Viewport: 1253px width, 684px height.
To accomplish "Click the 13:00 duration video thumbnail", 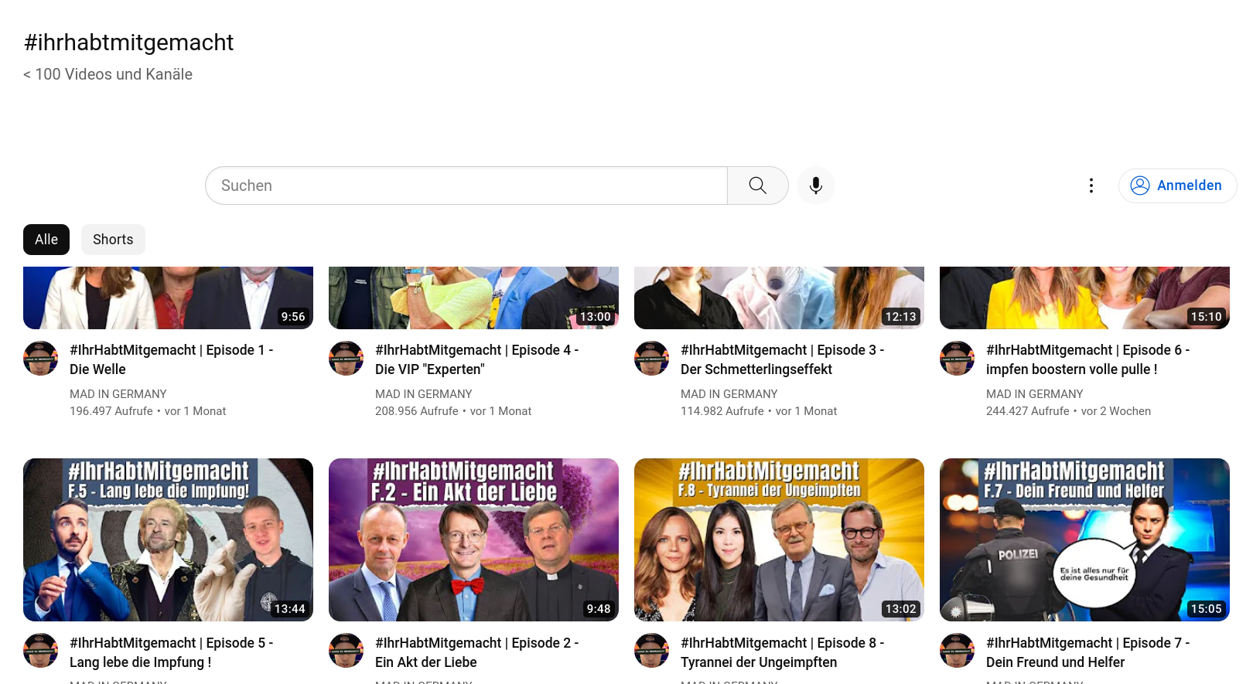I will click(473, 298).
